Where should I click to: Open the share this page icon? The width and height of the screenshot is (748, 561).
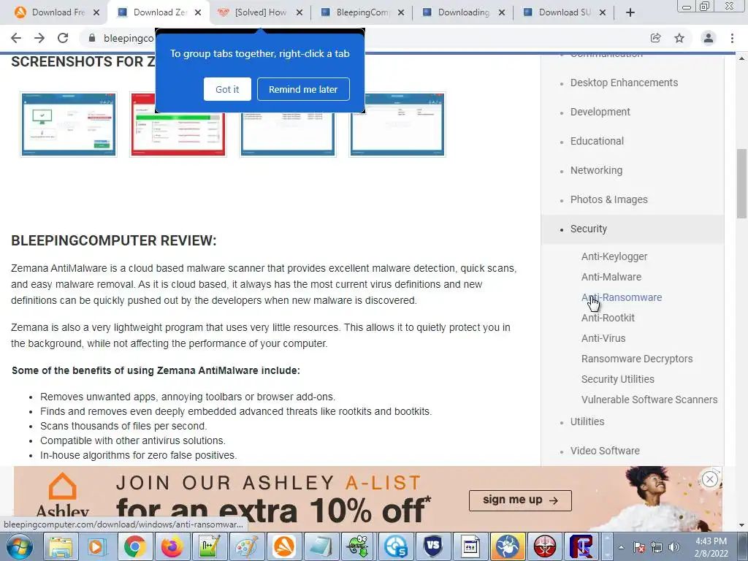[655, 38]
